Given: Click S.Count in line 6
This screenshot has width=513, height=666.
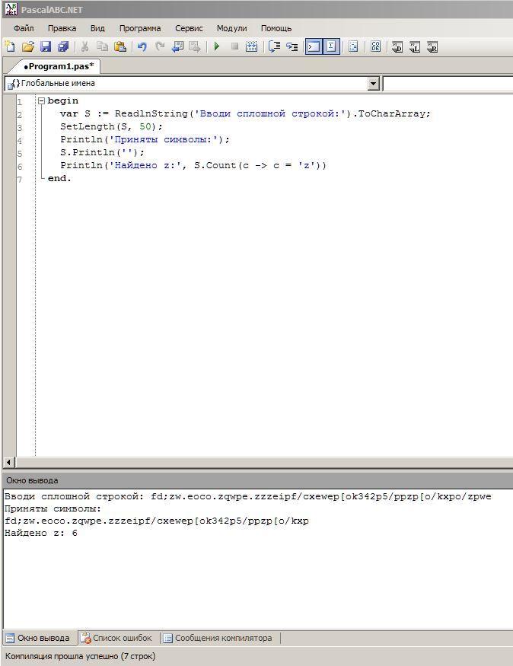Looking at the screenshot, I should click(215, 166).
